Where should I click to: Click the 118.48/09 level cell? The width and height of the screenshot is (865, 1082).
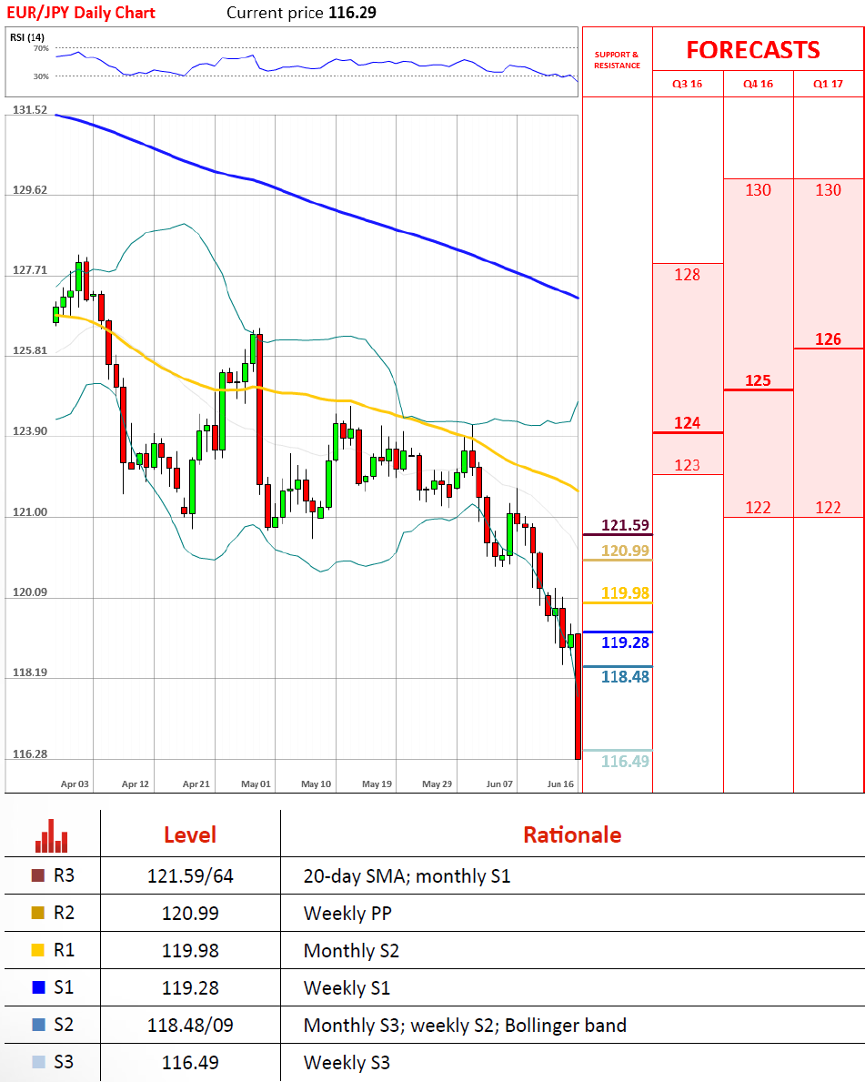click(190, 1026)
